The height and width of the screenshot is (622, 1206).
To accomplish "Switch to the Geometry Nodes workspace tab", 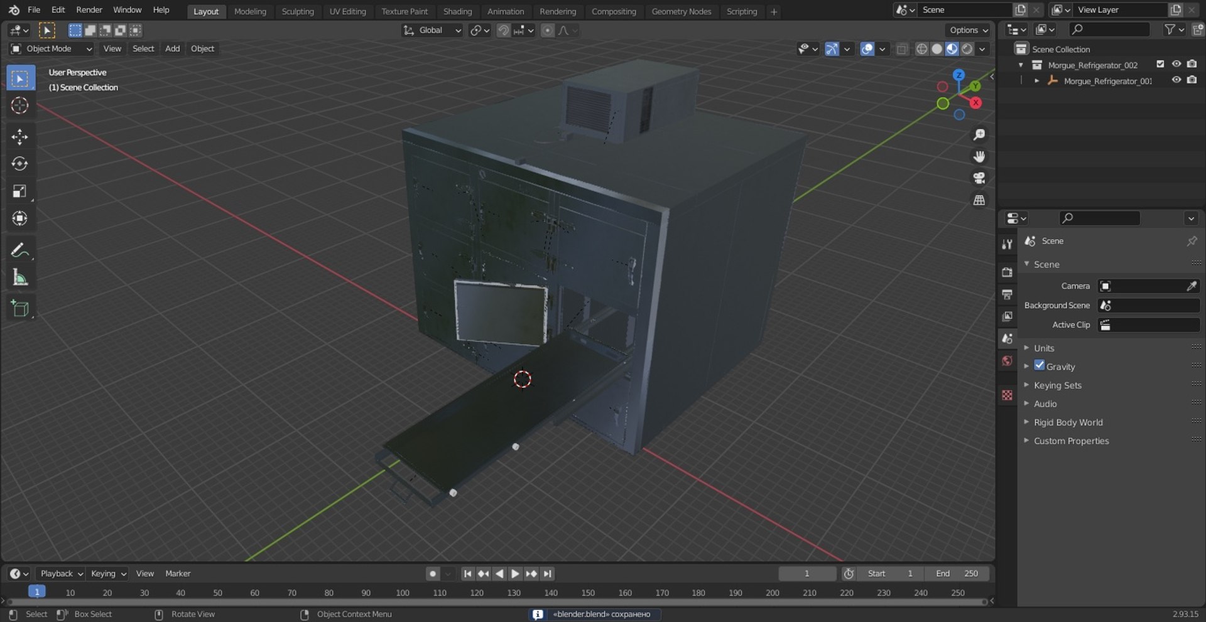I will [x=681, y=11].
